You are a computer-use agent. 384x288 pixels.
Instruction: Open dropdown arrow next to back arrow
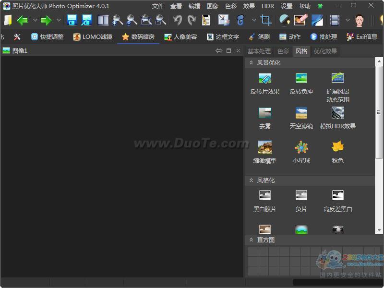click(x=35, y=20)
